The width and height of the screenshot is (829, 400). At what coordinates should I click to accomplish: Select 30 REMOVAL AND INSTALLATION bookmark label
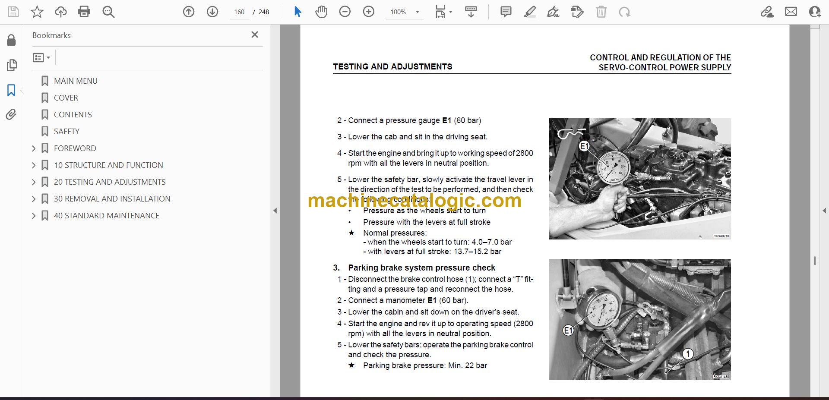pyautogui.click(x=112, y=198)
